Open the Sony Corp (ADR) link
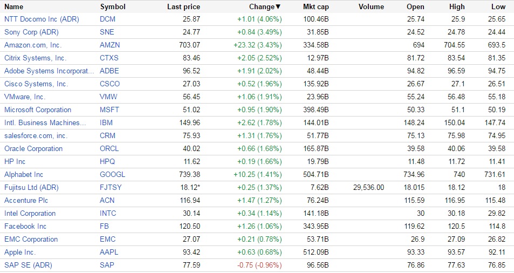514x273 pixels. tap(31, 32)
